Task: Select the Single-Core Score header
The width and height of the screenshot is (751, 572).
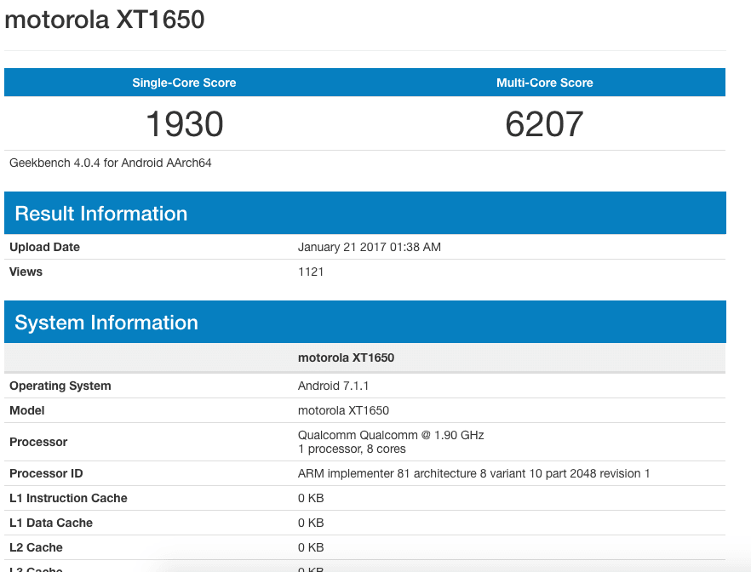Action: (x=184, y=83)
